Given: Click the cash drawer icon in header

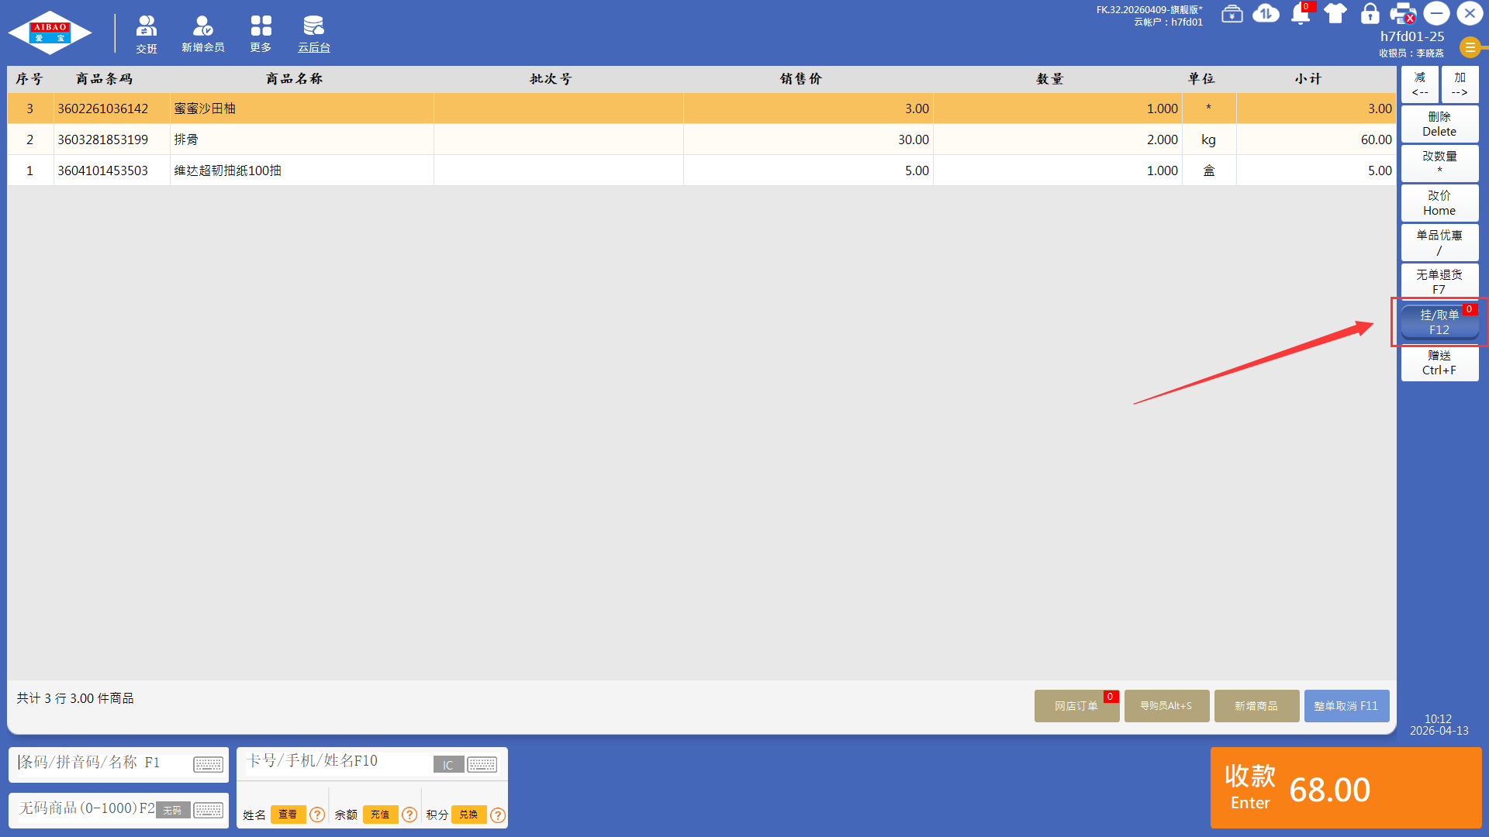Looking at the screenshot, I should (x=1232, y=14).
